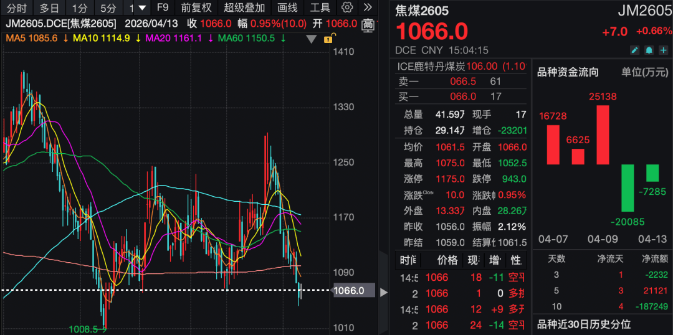Open the 前复权 adjustment selector
The width and height of the screenshot is (673, 335).
pos(196,7)
